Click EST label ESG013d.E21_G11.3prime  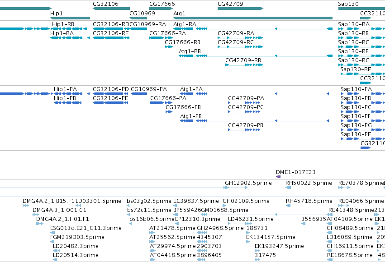coord(86,228)
